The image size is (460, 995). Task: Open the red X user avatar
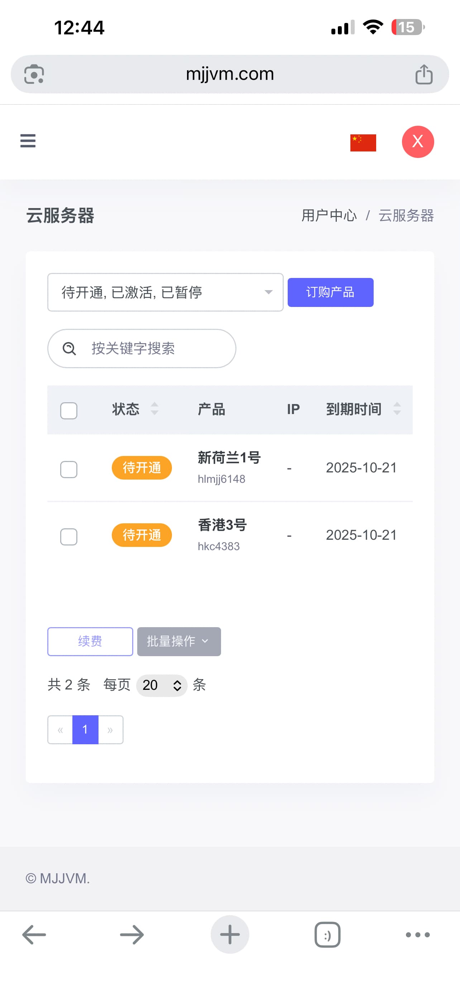(x=417, y=142)
